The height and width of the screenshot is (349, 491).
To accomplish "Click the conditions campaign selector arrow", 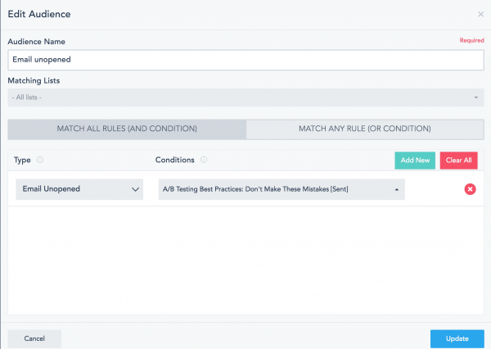I will coord(396,189).
